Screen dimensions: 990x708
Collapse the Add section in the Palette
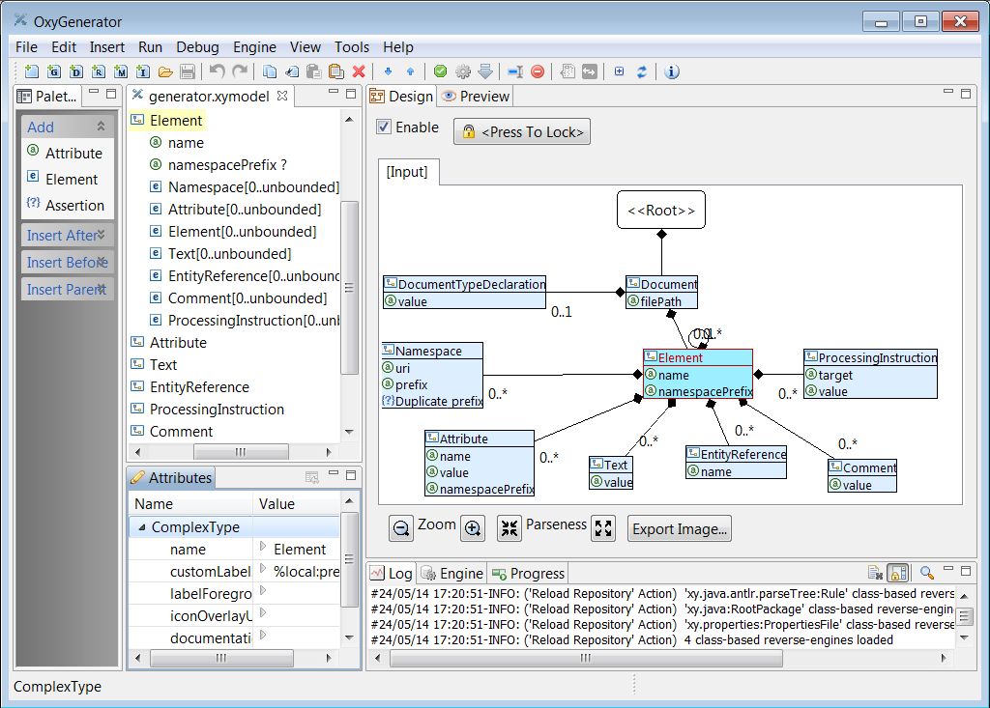(102, 126)
